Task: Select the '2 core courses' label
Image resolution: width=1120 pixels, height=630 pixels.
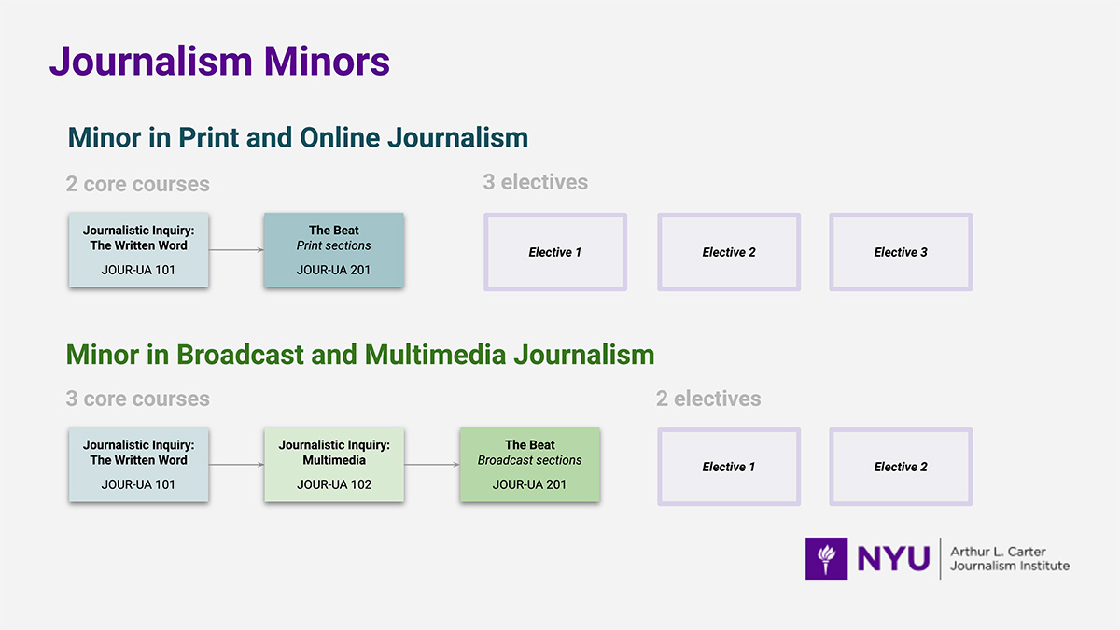Action: click(137, 184)
